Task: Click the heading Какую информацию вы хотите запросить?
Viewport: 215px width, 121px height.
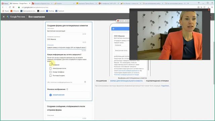Action: (x=64, y=54)
